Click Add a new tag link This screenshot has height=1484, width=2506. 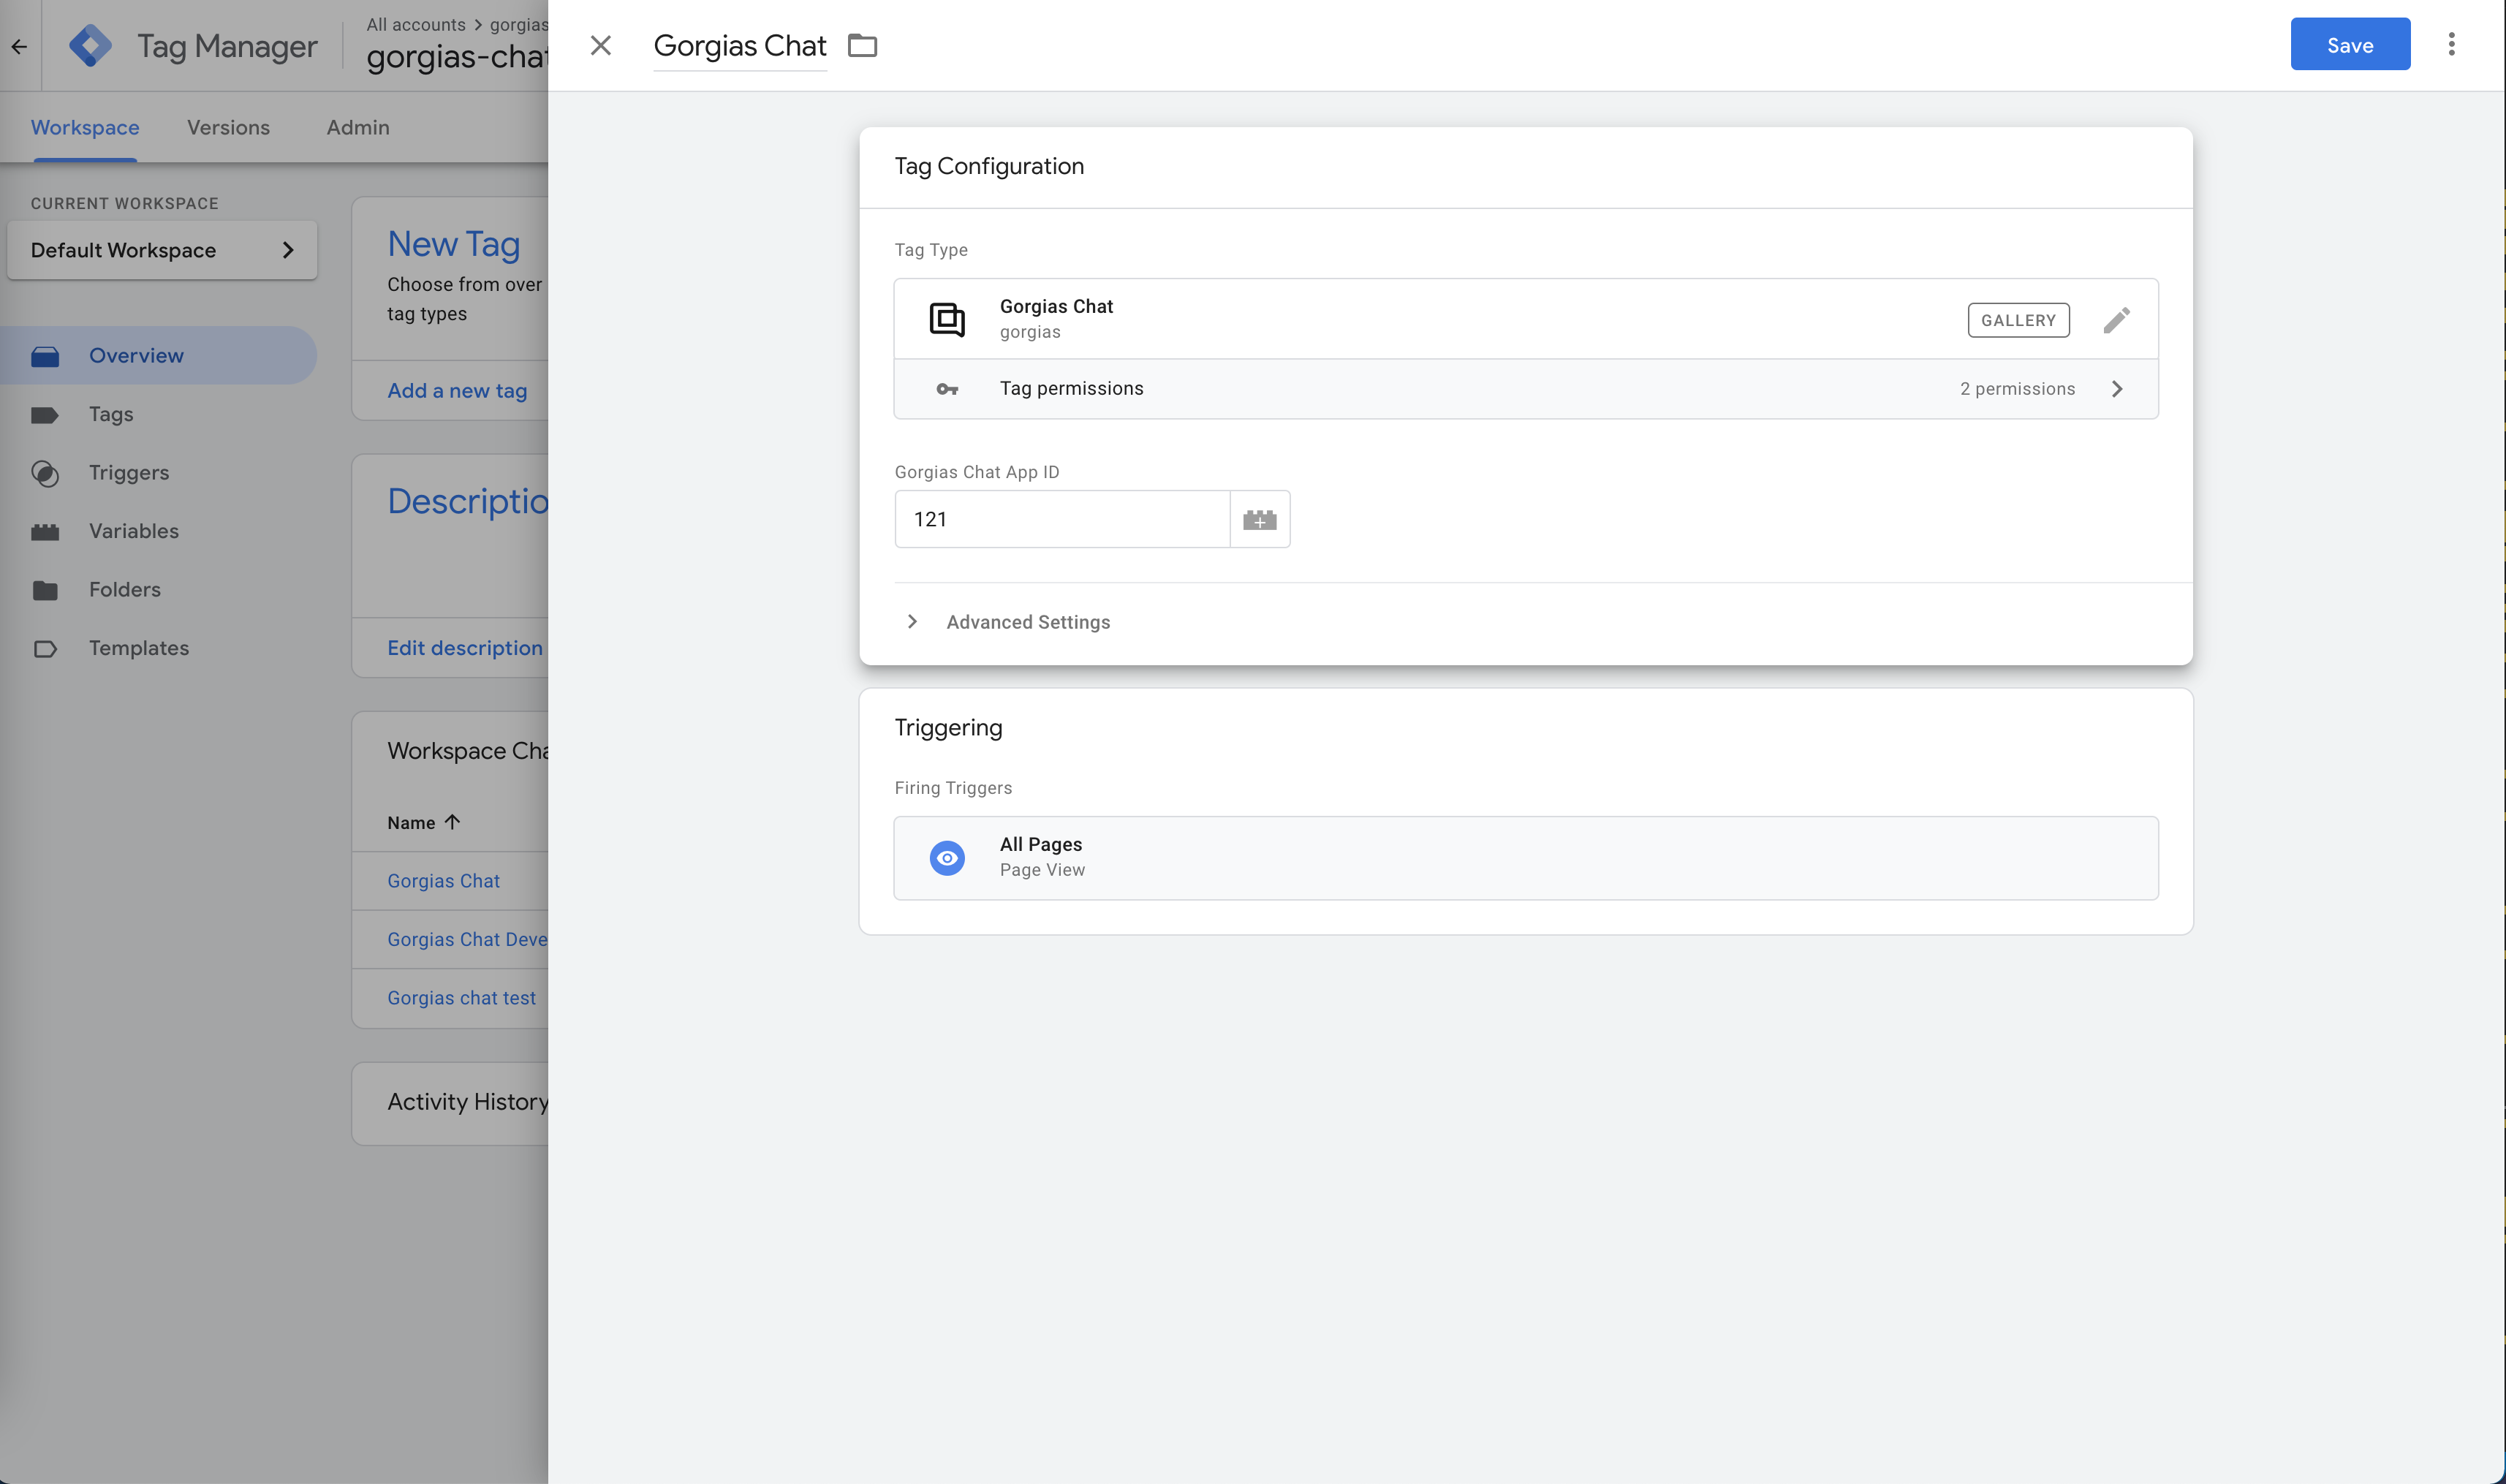[x=457, y=391]
